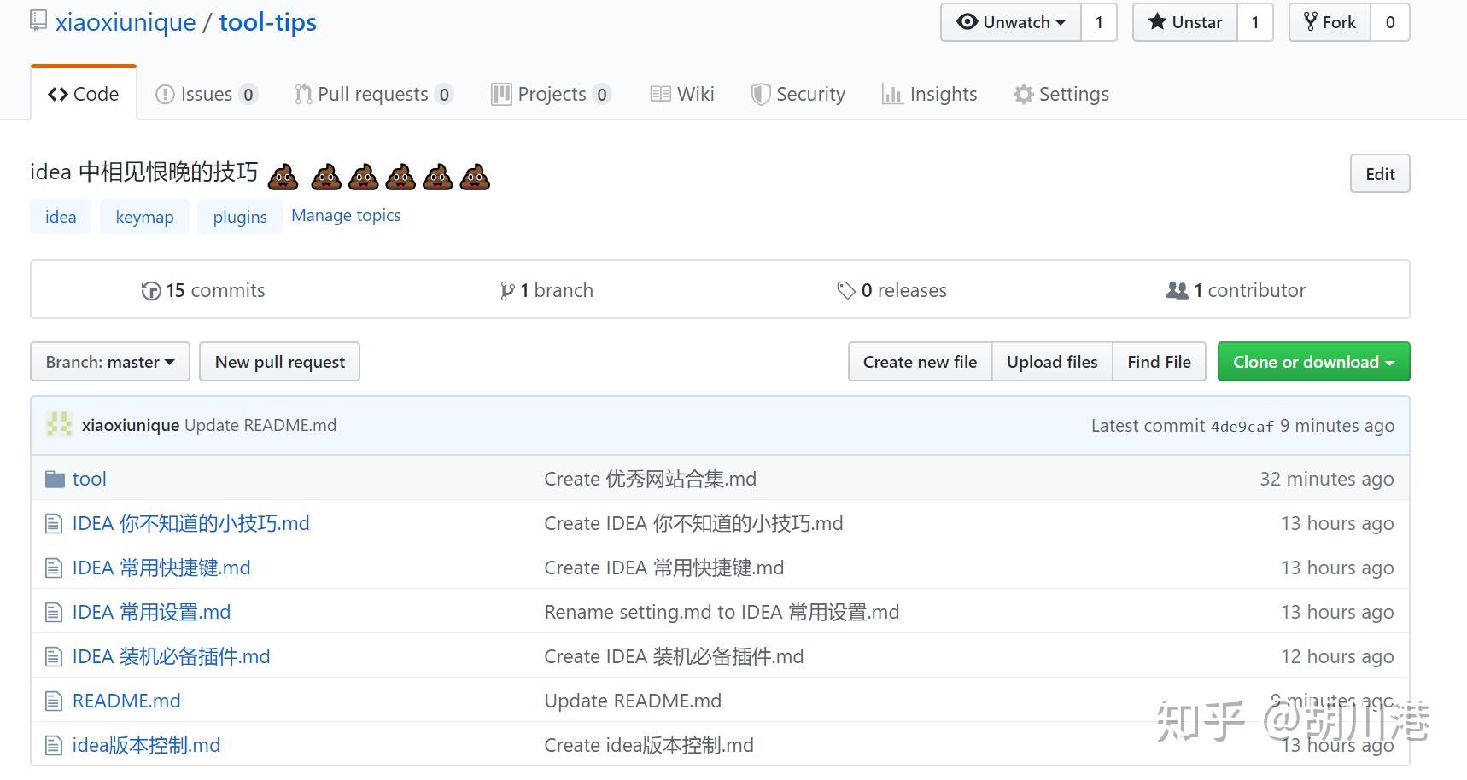This screenshot has height=780, width=1467.
Task: Click the file icon for IDEA 你不知道的小技巧.md
Action: click(54, 523)
